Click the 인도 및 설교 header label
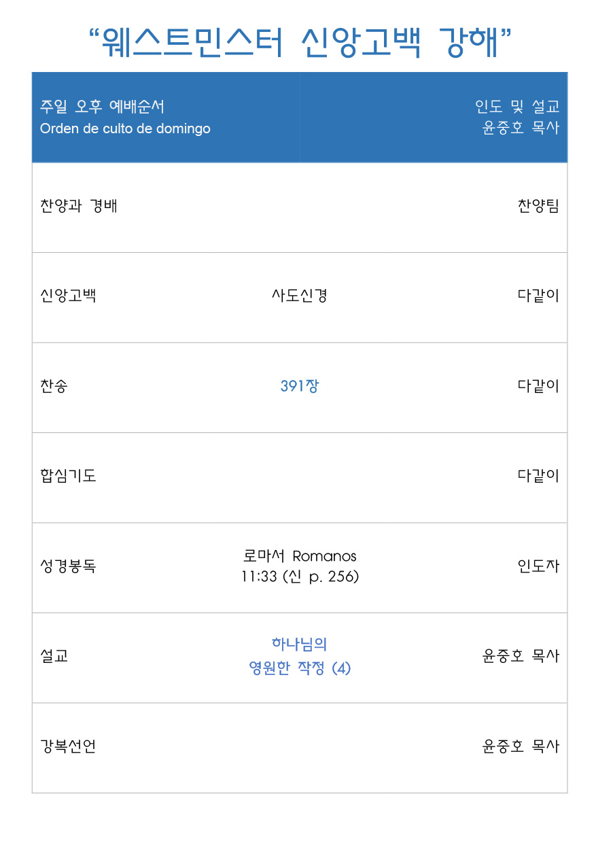Image resolution: width=596 pixels, height=843 pixels. pyautogui.click(x=518, y=107)
